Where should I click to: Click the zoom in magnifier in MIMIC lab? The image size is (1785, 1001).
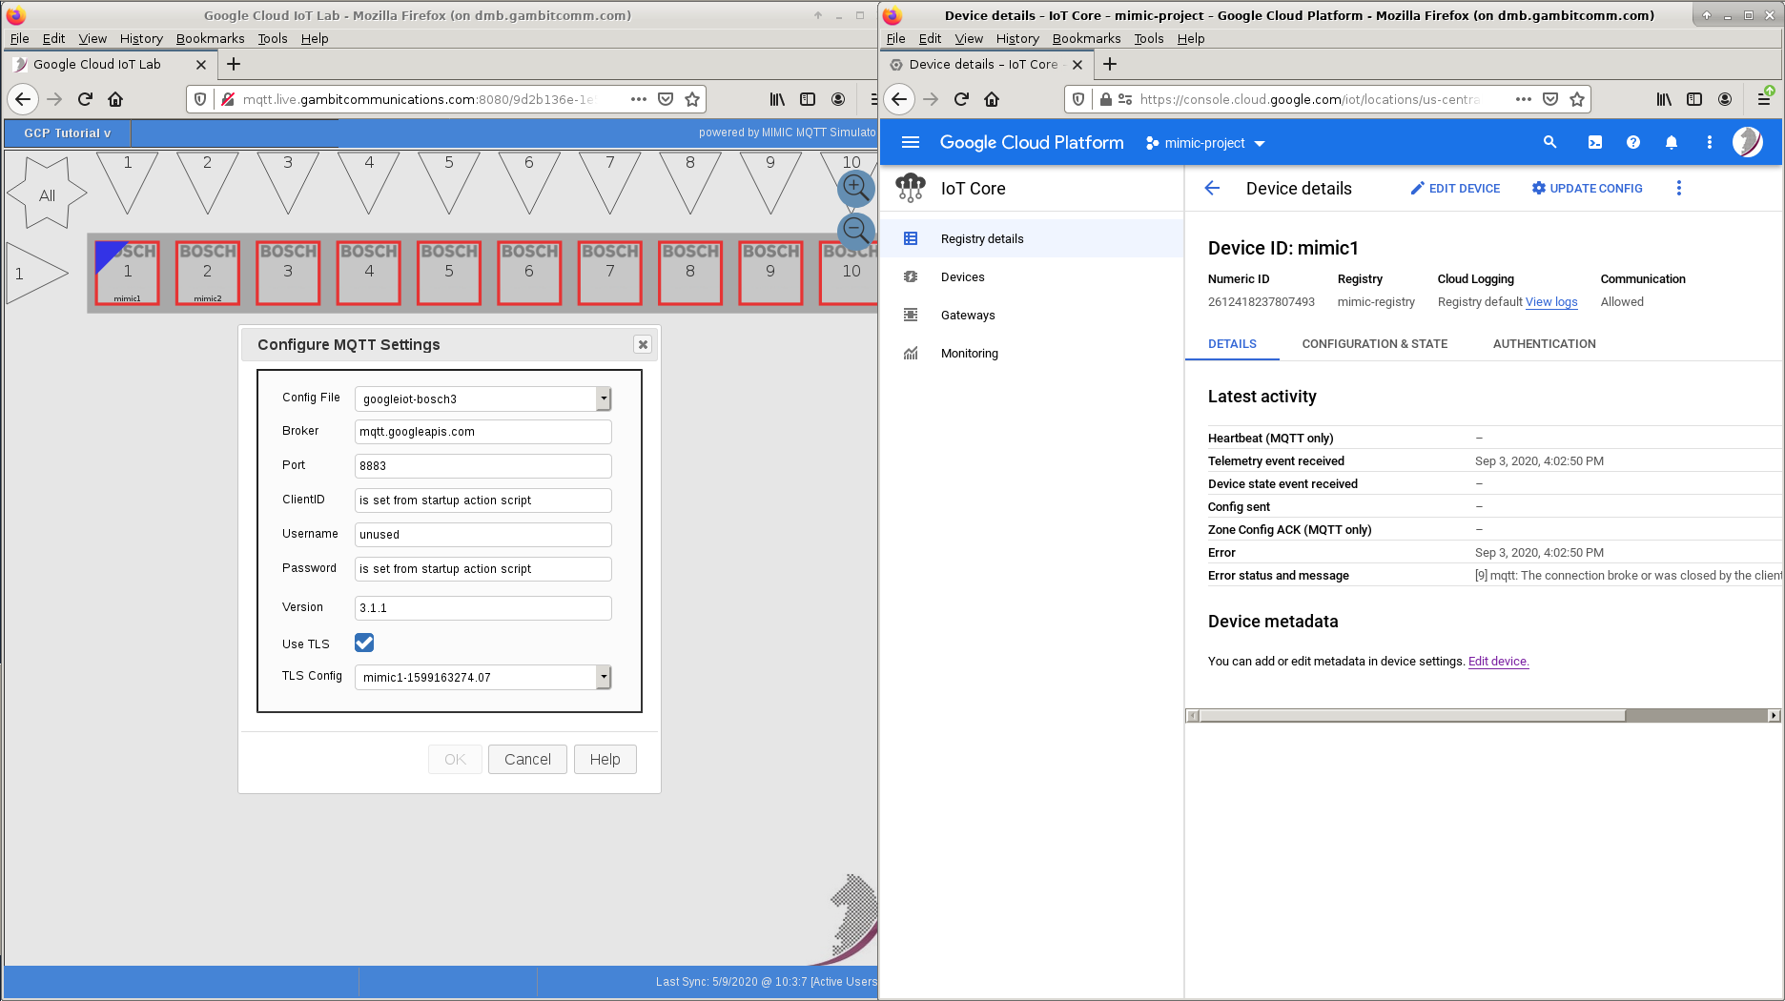click(855, 188)
